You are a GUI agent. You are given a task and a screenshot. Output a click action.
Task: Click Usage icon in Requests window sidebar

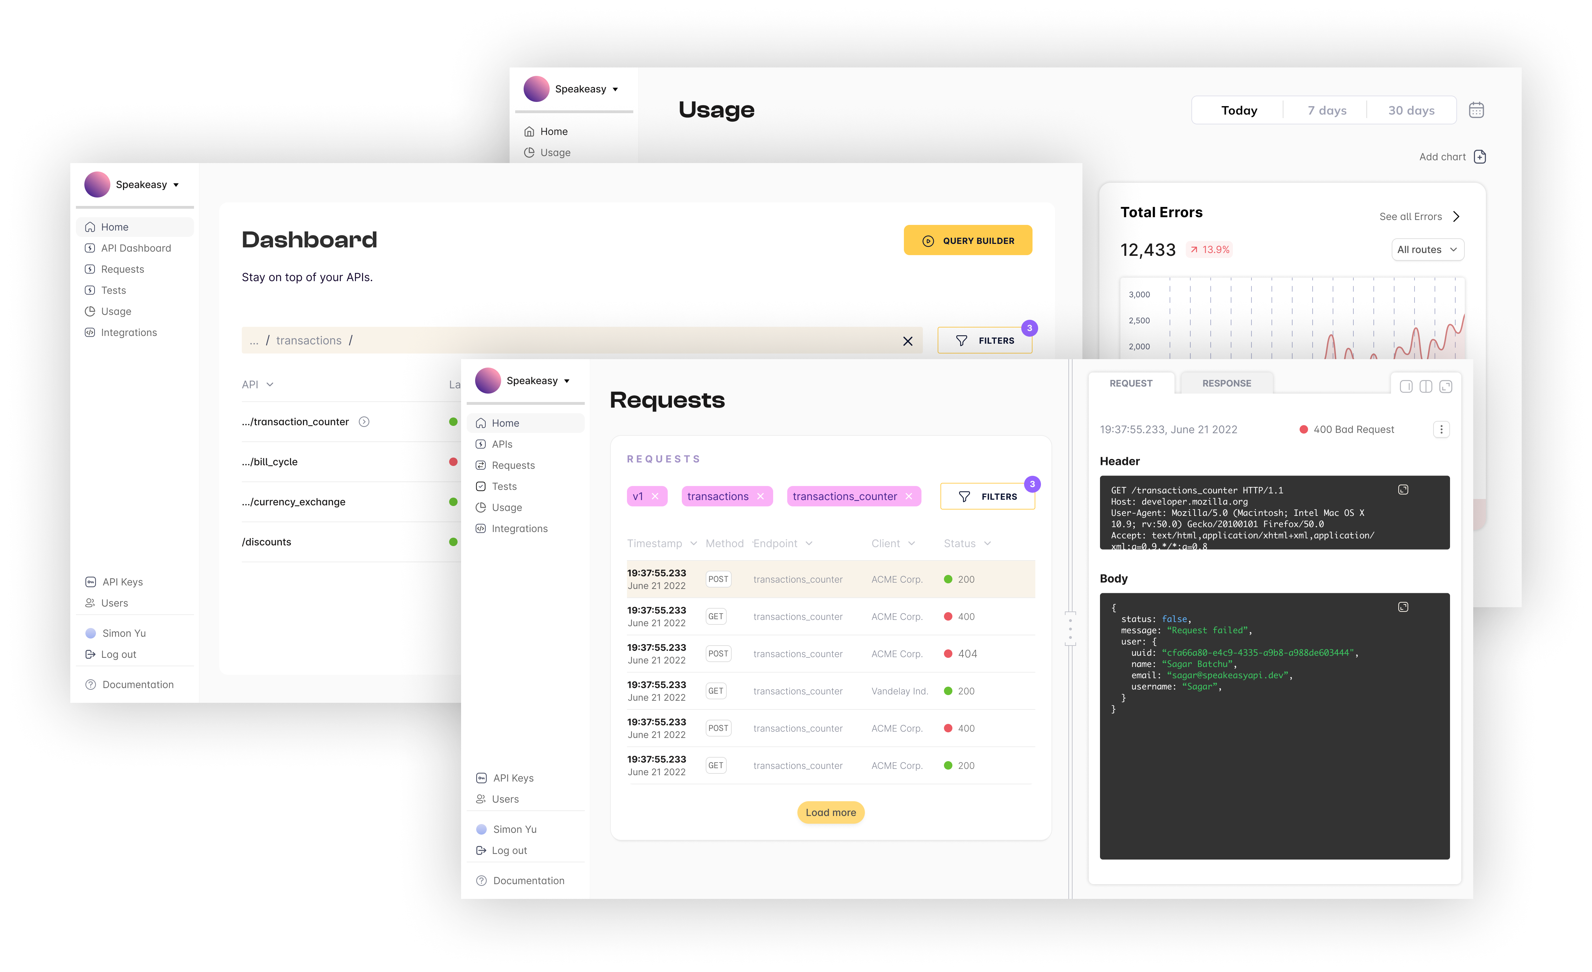481,508
